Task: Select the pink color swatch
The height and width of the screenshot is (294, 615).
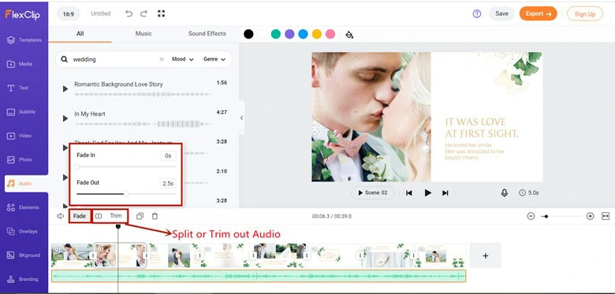Action: coord(330,34)
